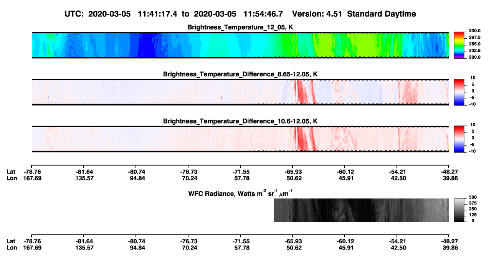Viewport: 499px width, 256px height.
Task: Click Lat -48.27 tick under brightness temperature panels
Action: tap(449, 172)
